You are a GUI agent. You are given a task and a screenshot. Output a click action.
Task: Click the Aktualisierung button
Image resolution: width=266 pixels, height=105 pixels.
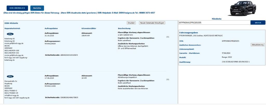[257, 45]
